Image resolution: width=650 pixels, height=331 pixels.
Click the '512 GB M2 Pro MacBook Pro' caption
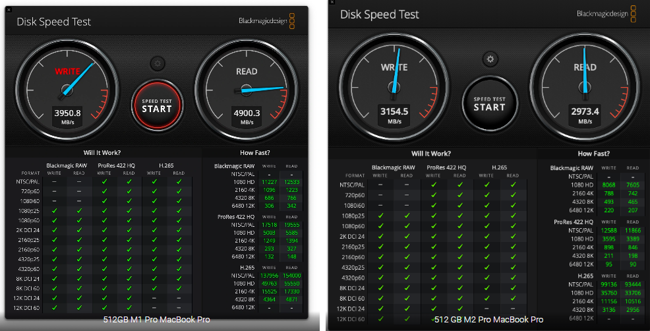[x=488, y=320]
